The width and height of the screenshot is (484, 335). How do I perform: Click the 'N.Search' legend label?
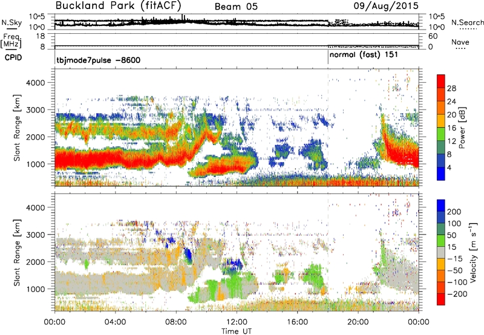467,22
